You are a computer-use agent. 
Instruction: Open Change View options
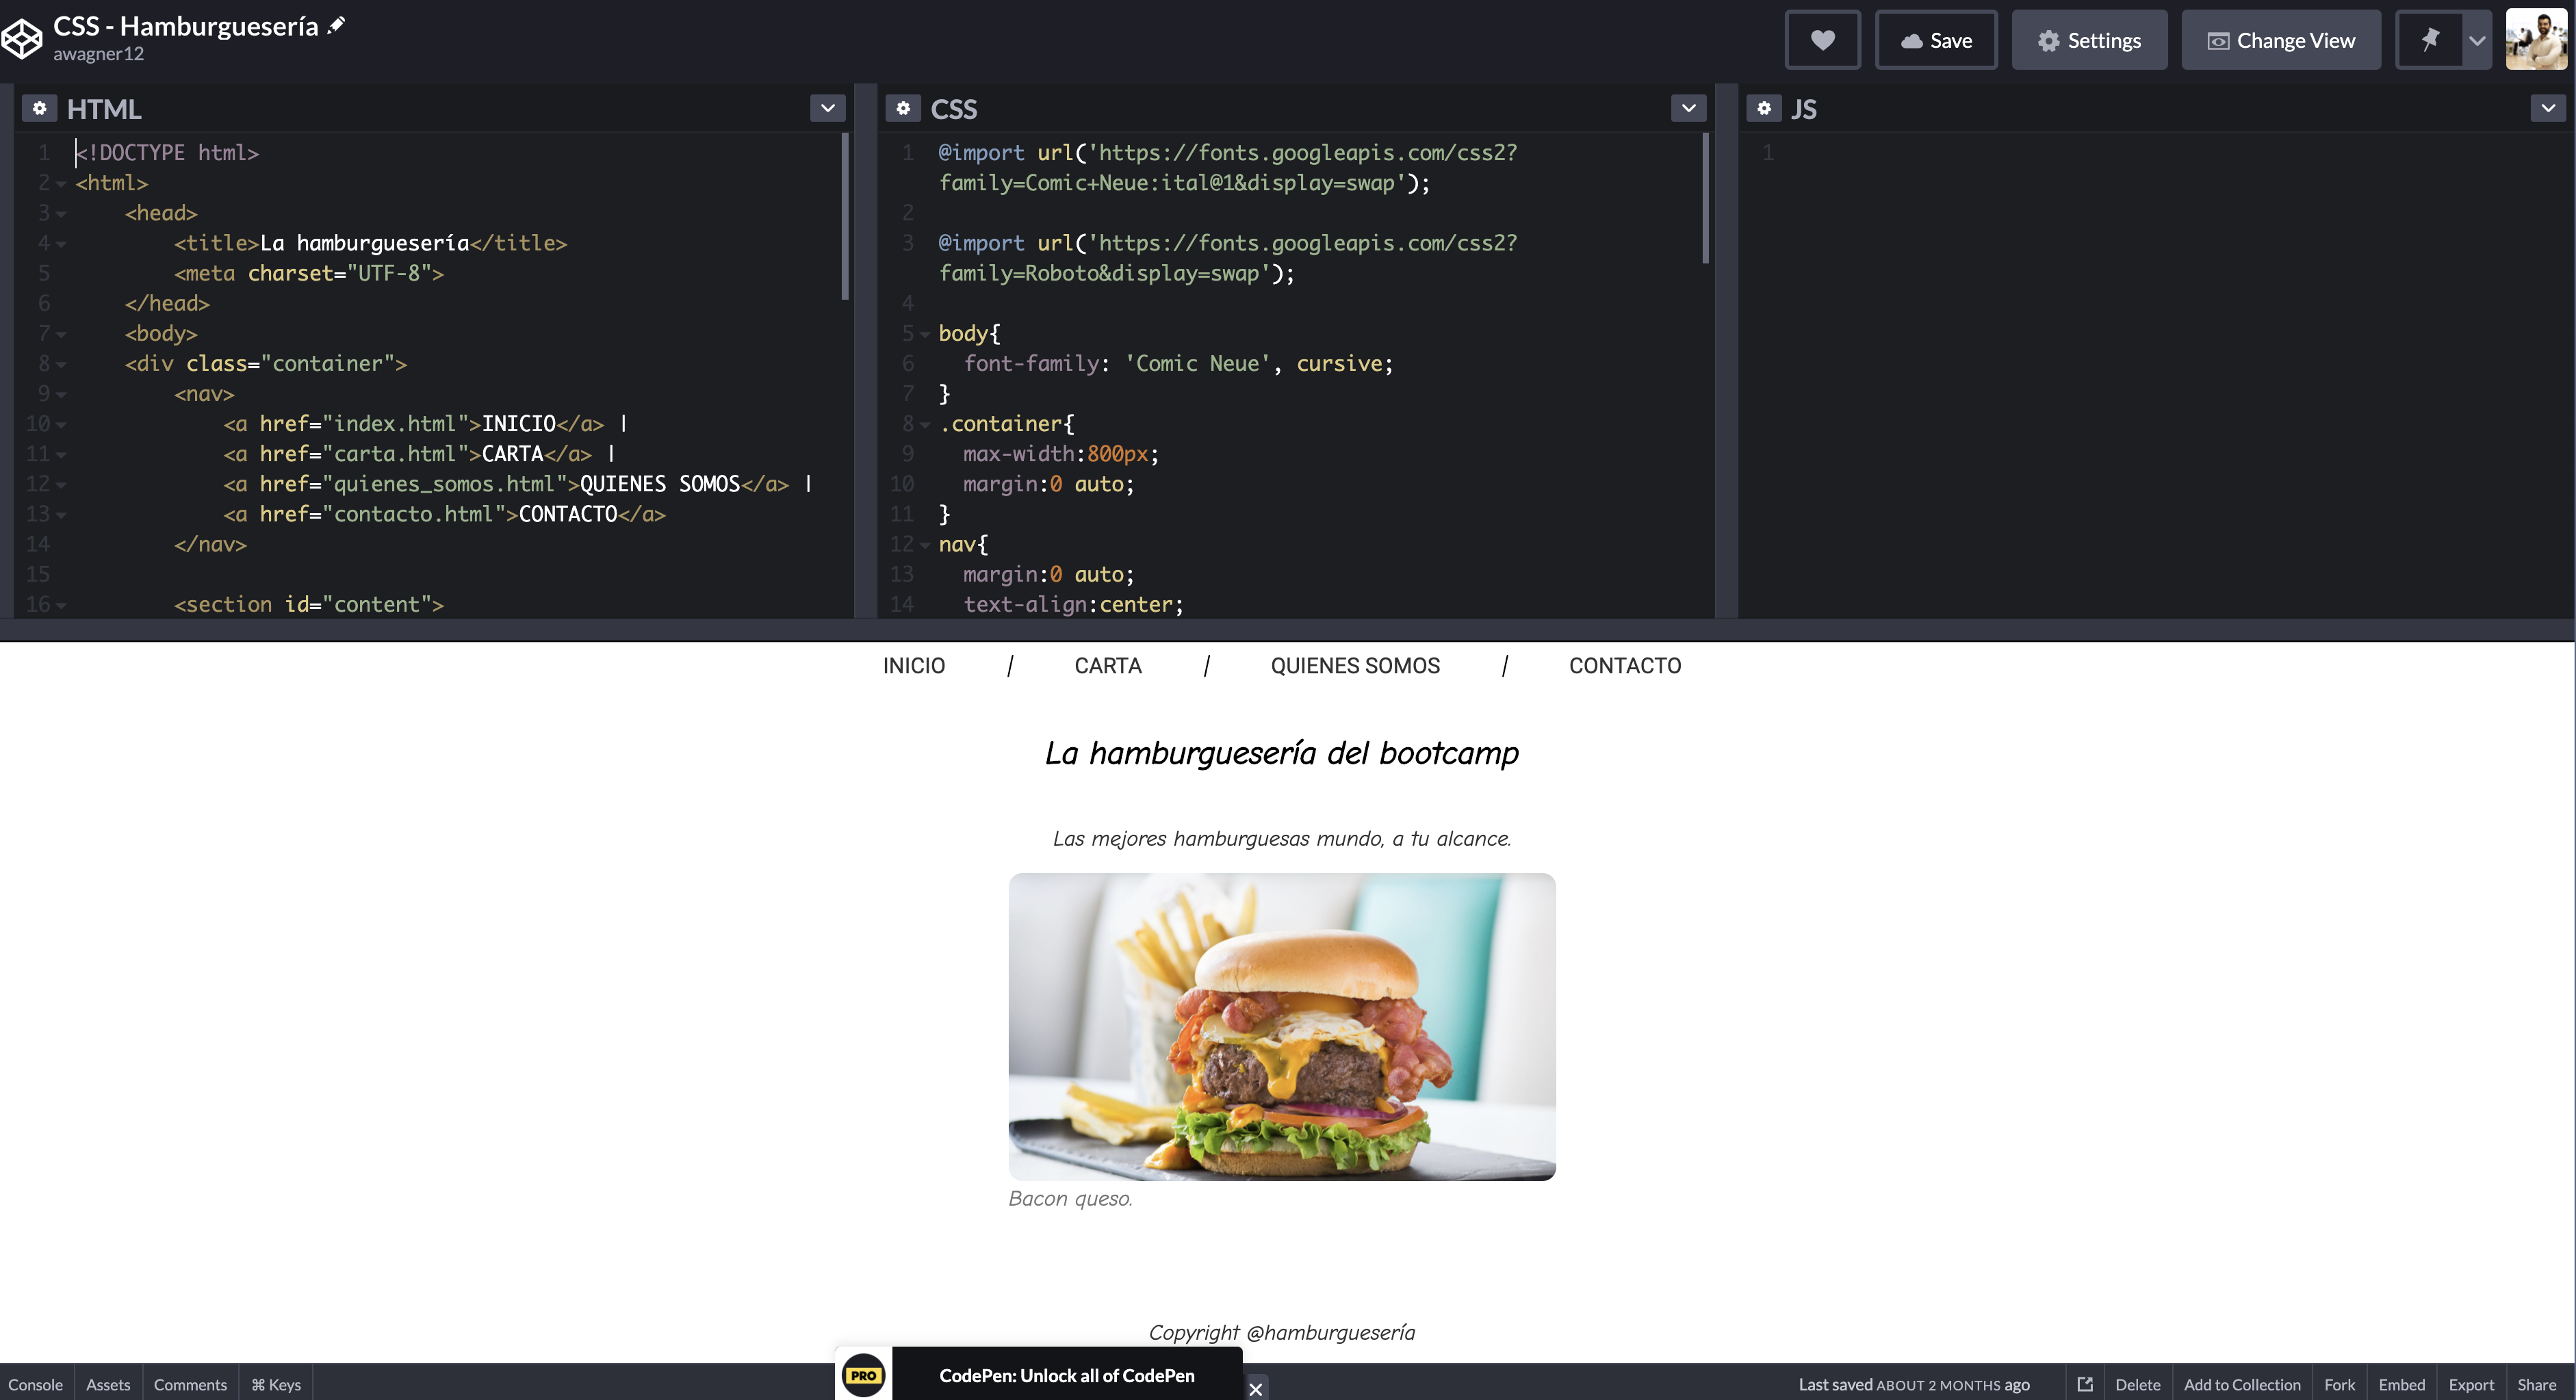(2281, 40)
